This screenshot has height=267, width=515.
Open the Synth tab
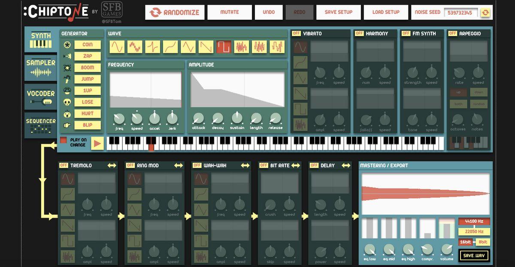(41, 40)
